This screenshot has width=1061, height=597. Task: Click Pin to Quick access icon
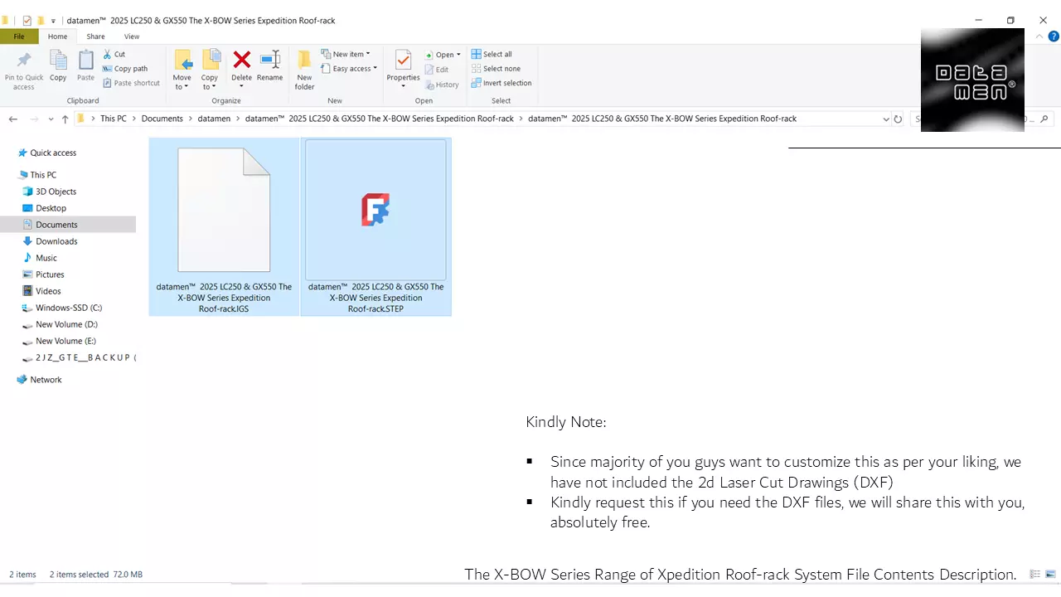tap(24, 61)
